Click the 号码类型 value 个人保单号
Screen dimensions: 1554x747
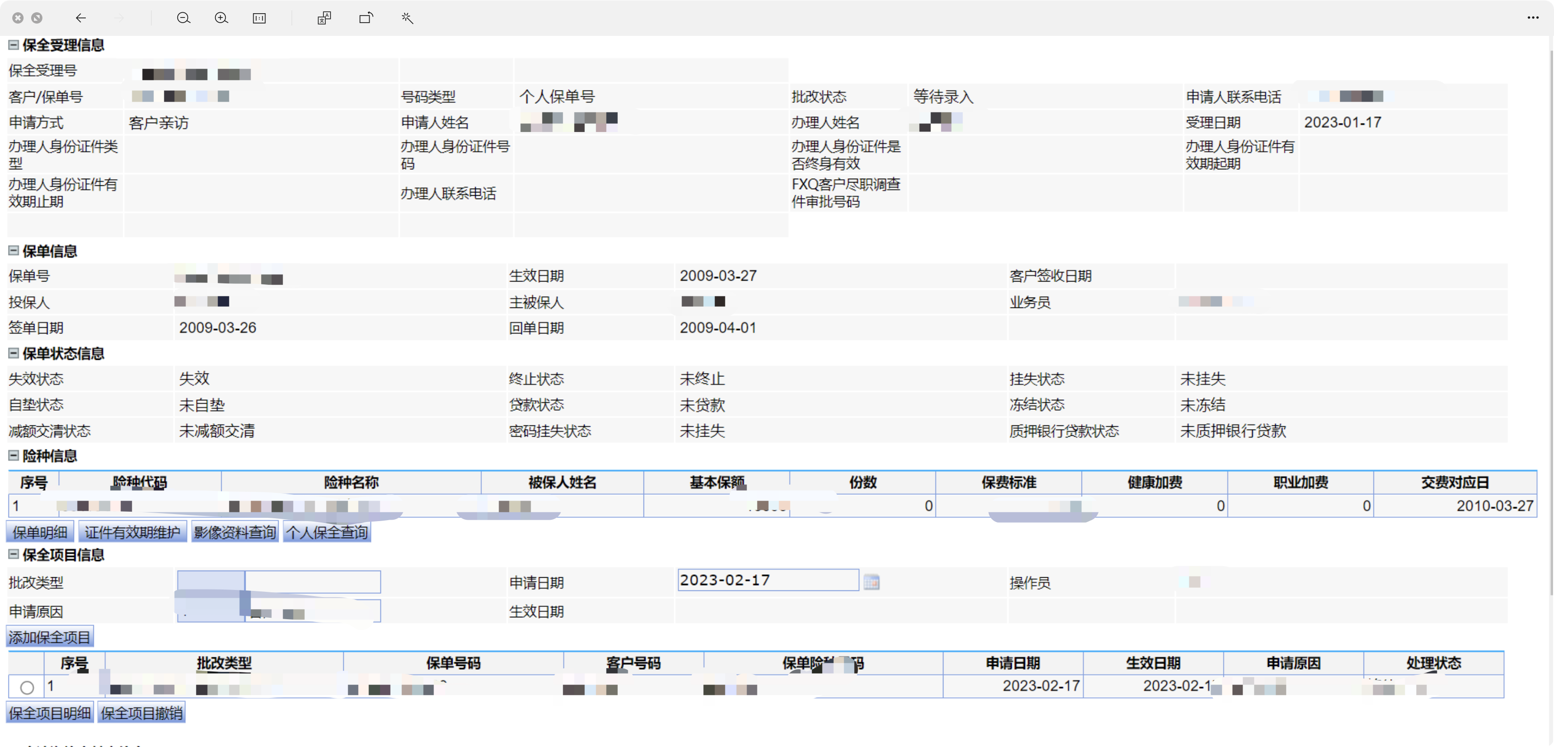(x=557, y=97)
